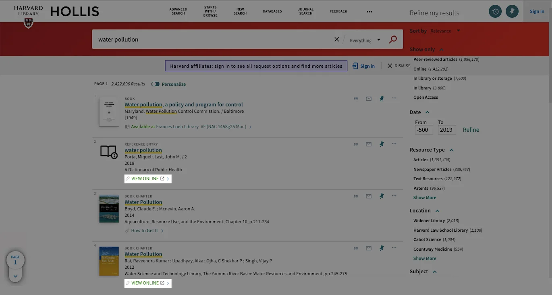Open more actions for 'Water pollution, a policy' book
Viewport: 552px width, 295px height.
[x=394, y=98]
